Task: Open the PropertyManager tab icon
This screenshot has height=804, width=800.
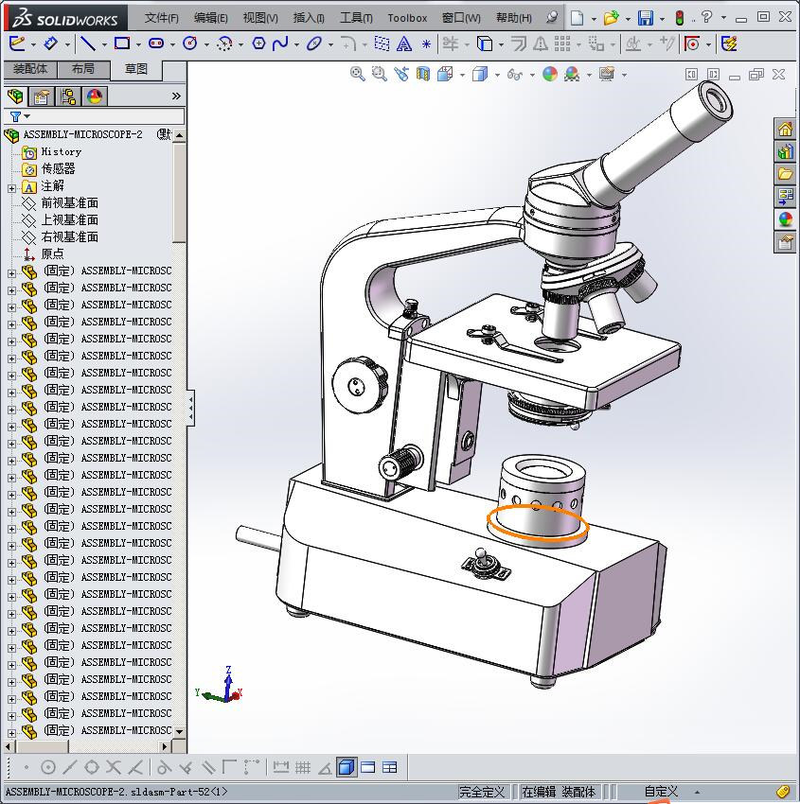Action: (41, 96)
